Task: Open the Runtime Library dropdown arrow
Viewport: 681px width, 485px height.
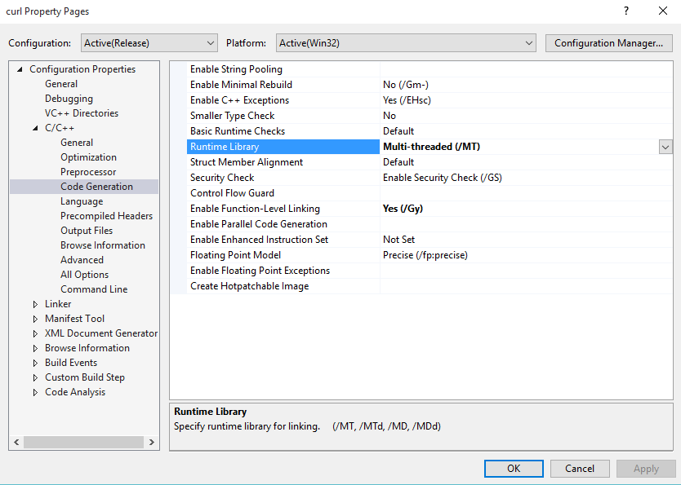Action: pos(665,147)
